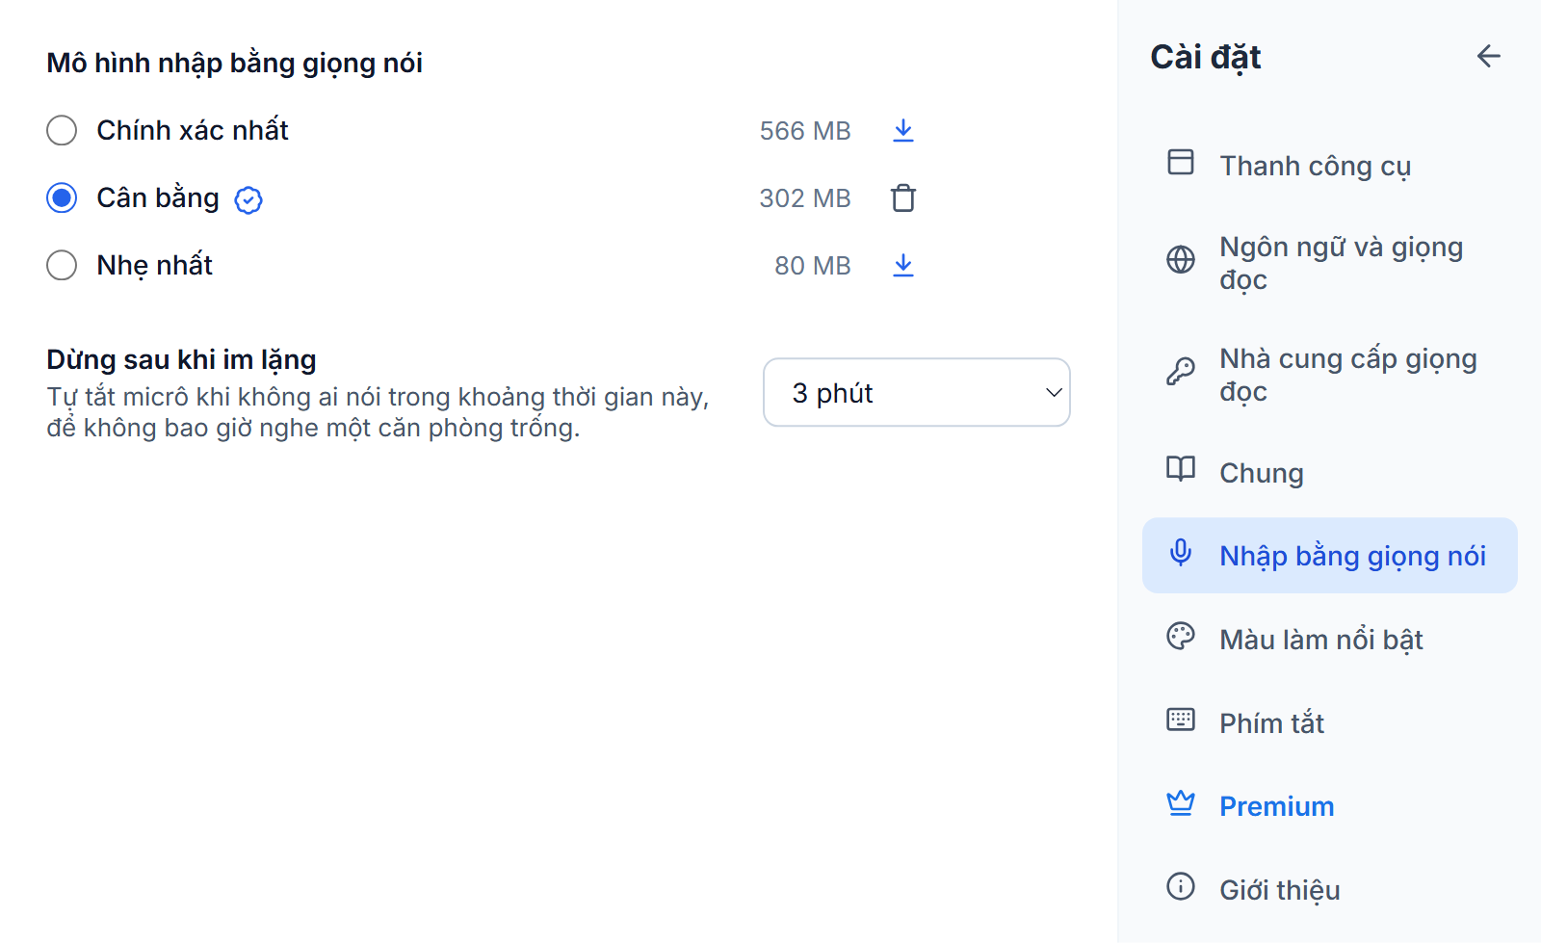Screen dimensions: 1541x943
Task: Open the 3 phút silence timeout dropdown
Action: click(x=916, y=393)
